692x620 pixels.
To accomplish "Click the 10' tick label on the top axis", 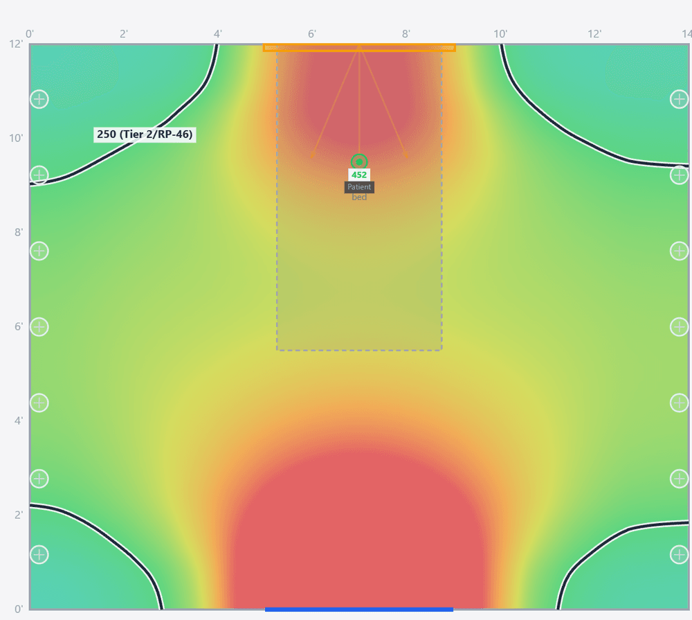I will coord(500,34).
